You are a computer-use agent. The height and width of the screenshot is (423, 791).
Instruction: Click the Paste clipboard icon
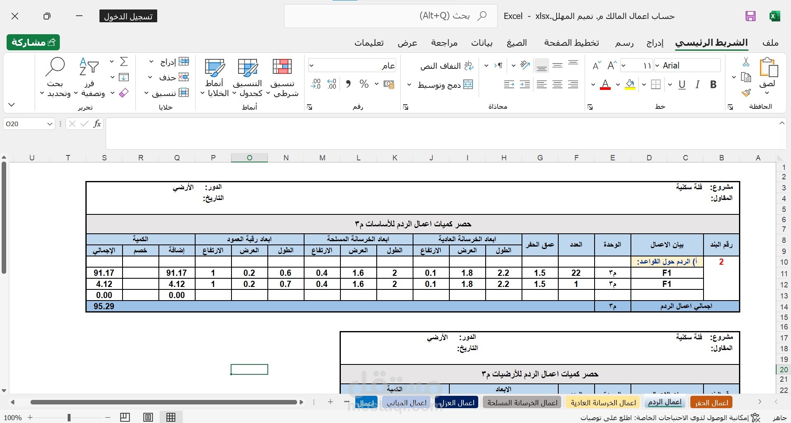(x=768, y=67)
